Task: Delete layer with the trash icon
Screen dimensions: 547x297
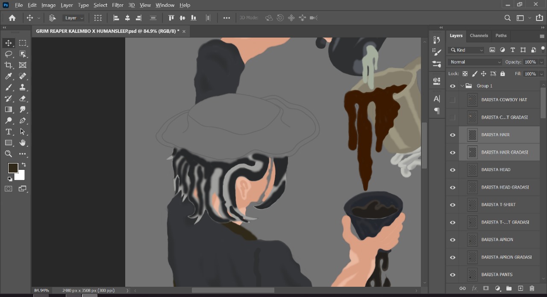Action: click(532, 288)
